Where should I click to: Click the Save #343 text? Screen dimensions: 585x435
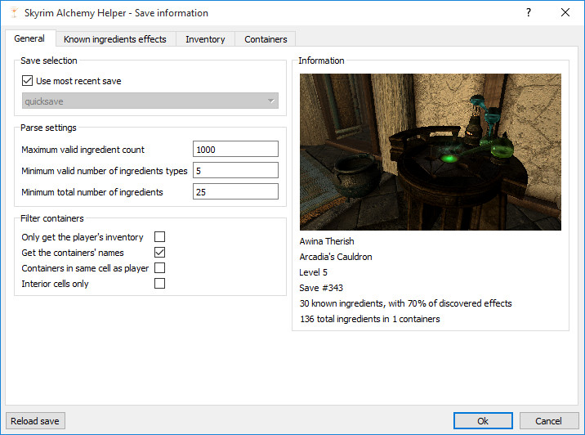(x=321, y=288)
